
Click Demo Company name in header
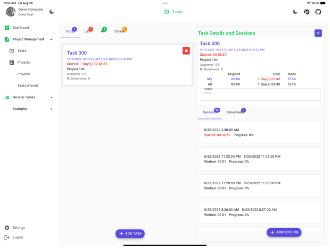[31, 9]
